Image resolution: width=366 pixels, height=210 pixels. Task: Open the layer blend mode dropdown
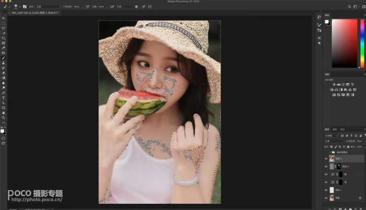pos(335,141)
